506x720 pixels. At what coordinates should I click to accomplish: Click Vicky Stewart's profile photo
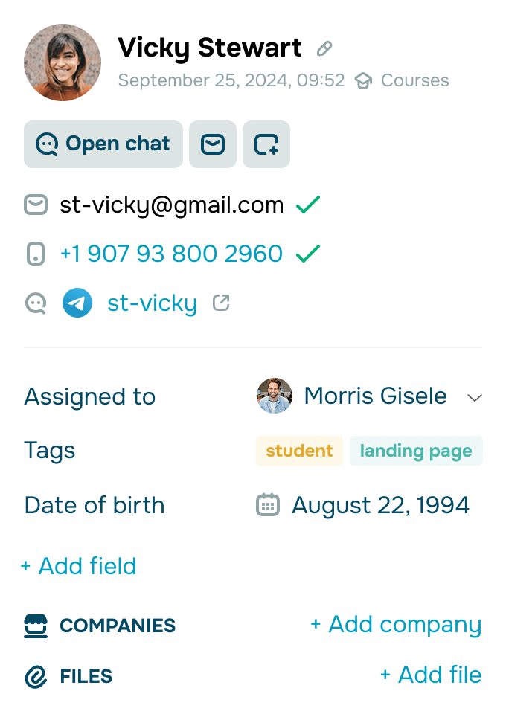coord(63,62)
